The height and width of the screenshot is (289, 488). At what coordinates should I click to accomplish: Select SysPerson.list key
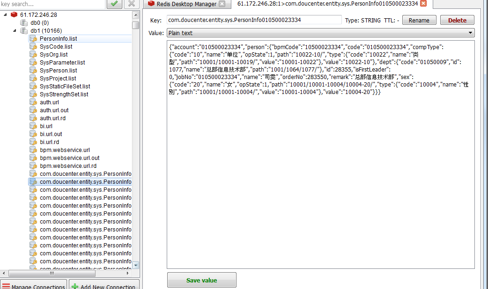click(58, 71)
